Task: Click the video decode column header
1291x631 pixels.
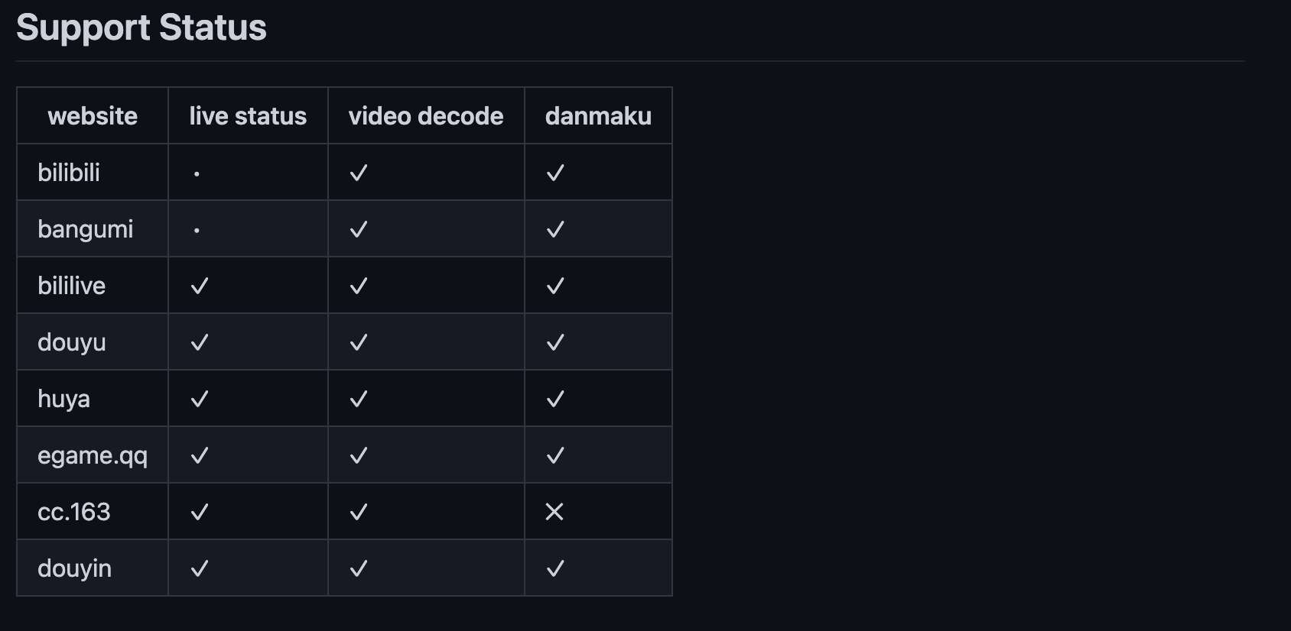Action: click(x=426, y=116)
